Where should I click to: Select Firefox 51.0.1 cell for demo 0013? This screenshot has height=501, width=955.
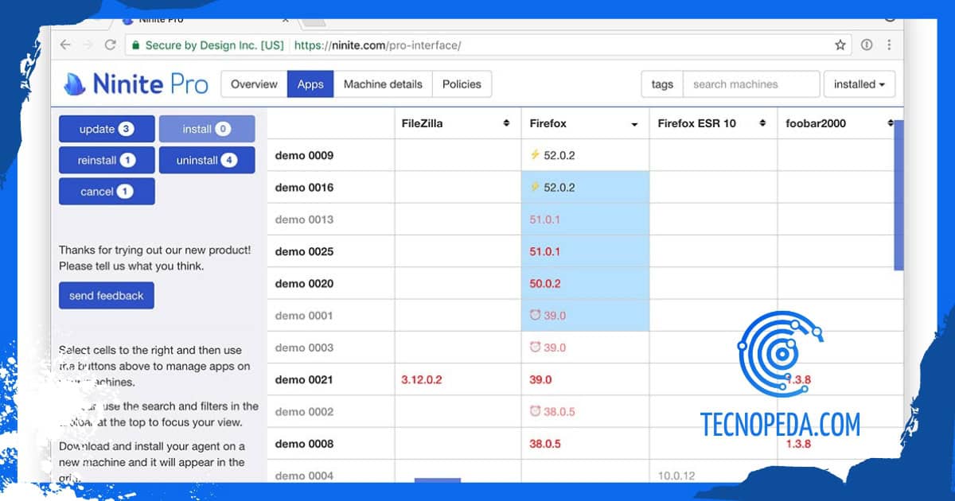[x=585, y=219]
